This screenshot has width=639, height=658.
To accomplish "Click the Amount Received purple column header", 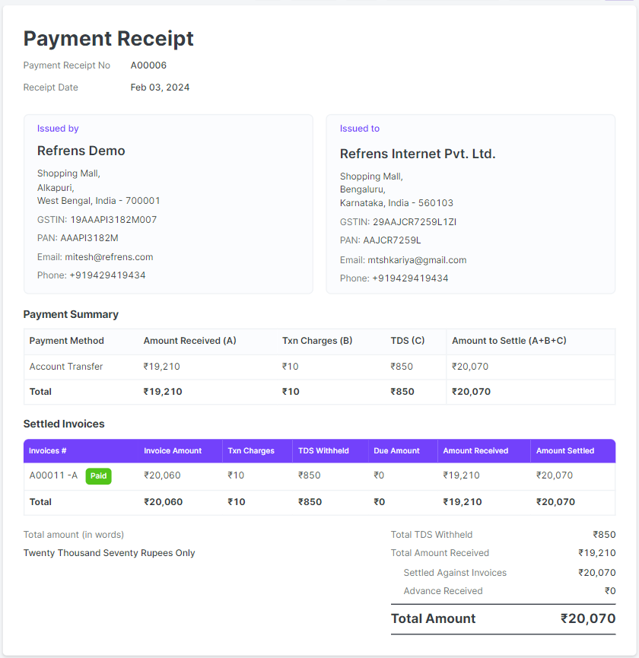I will tap(475, 450).
